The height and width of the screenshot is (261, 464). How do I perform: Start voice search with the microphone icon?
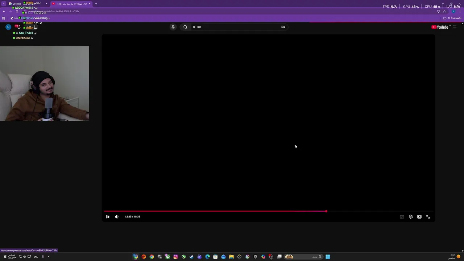[173, 27]
